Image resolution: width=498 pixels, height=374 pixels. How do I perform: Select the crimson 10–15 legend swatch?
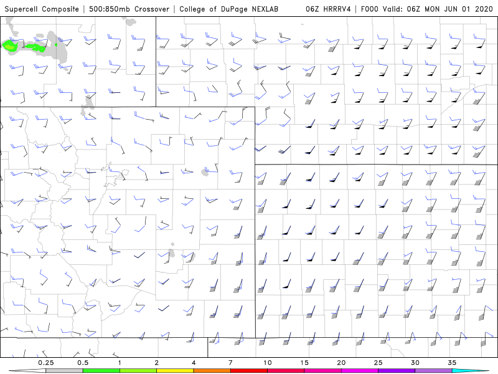(286, 371)
